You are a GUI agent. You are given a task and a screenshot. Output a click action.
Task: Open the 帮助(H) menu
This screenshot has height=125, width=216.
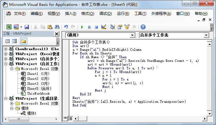201,14
